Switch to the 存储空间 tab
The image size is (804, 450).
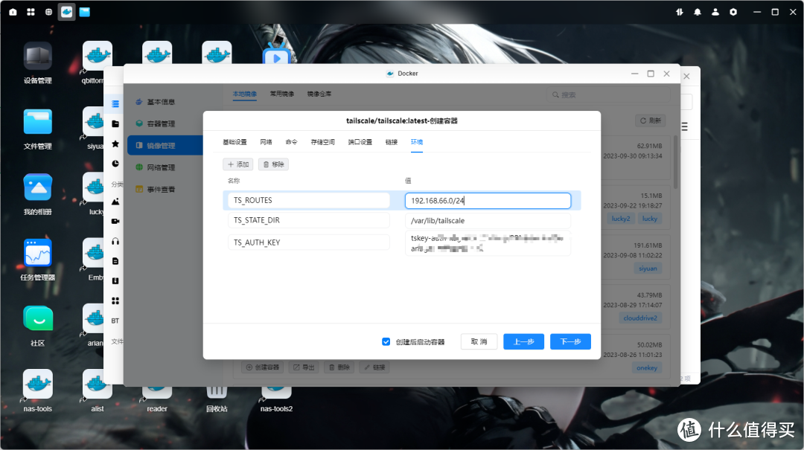coord(322,142)
